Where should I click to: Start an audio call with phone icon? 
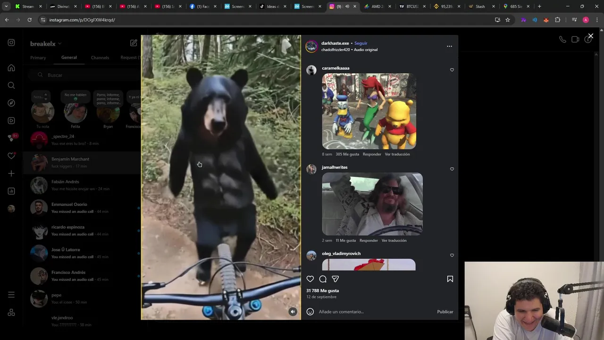[562, 40]
